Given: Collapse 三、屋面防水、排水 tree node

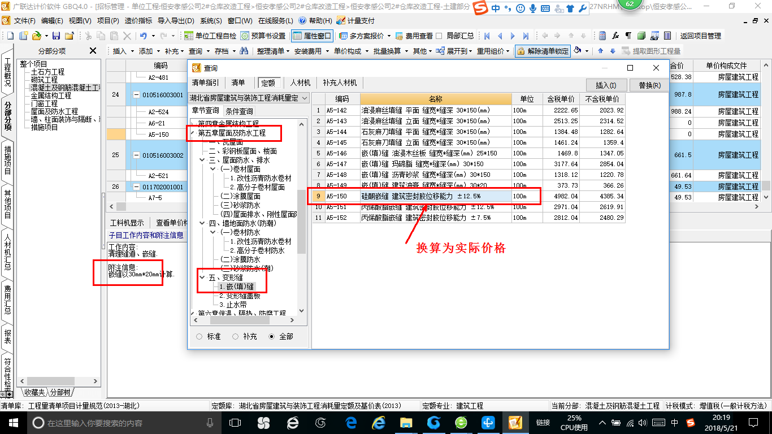Looking at the screenshot, I should [203, 160].
